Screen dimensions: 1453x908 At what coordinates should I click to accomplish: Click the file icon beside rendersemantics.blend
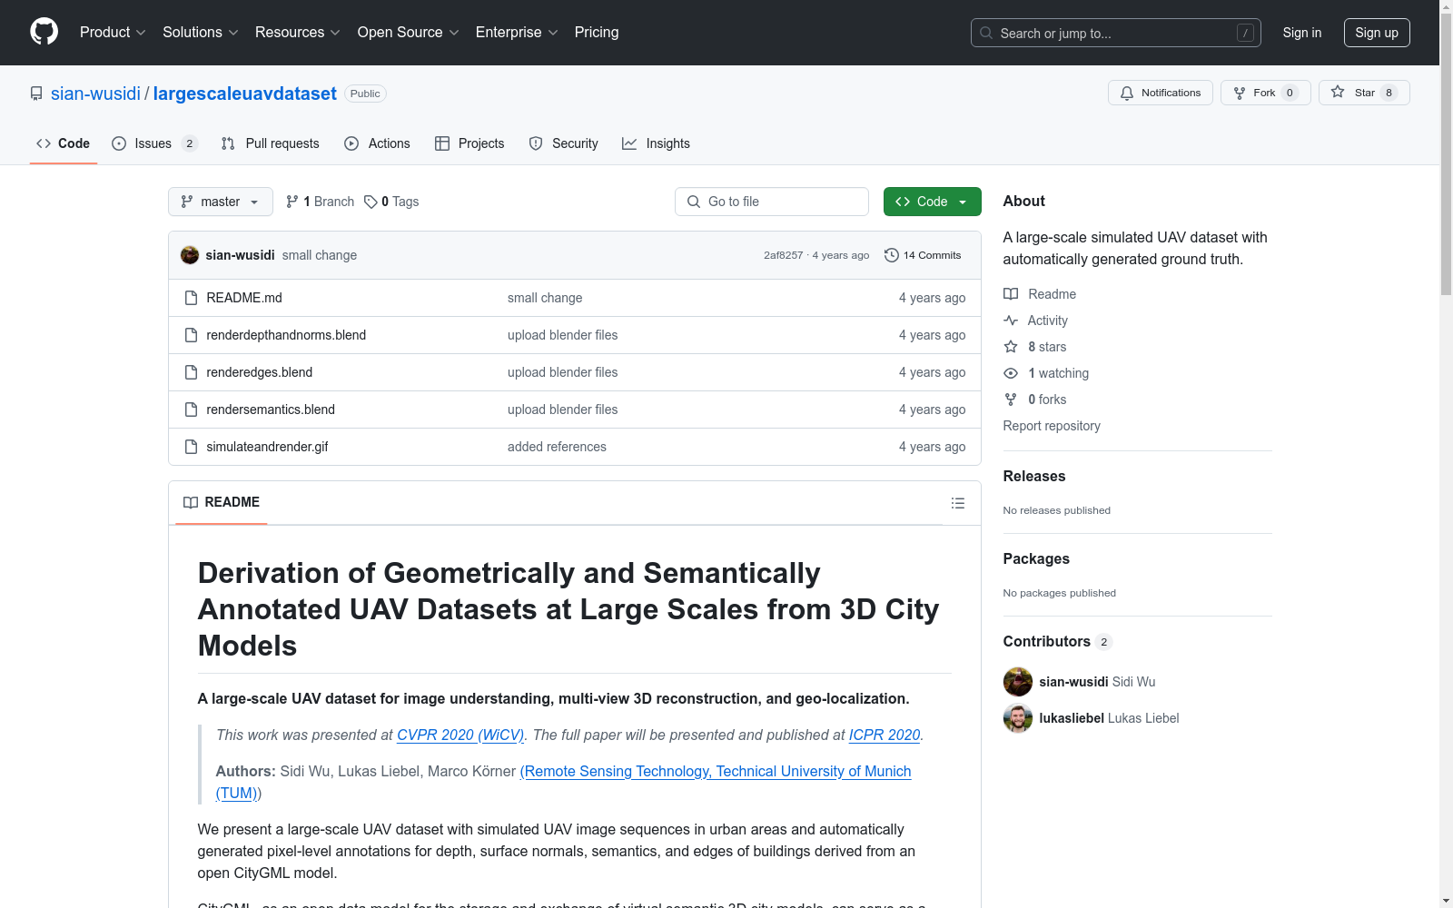pyautogui.click(x=191, y=410)
